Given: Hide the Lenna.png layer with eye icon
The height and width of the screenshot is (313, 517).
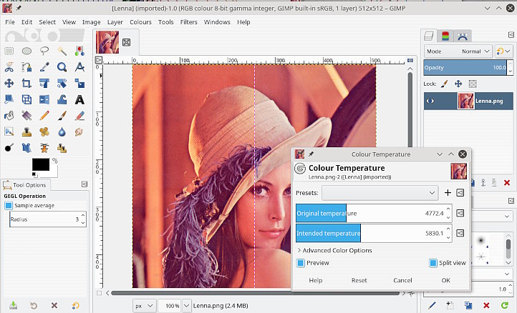Looking at the screenshot, I should pyautogui.click(x=430, y=101).
